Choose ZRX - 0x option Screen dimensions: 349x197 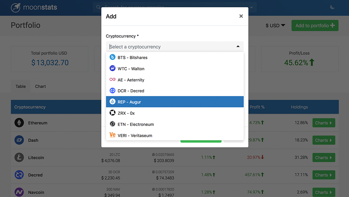175,113
